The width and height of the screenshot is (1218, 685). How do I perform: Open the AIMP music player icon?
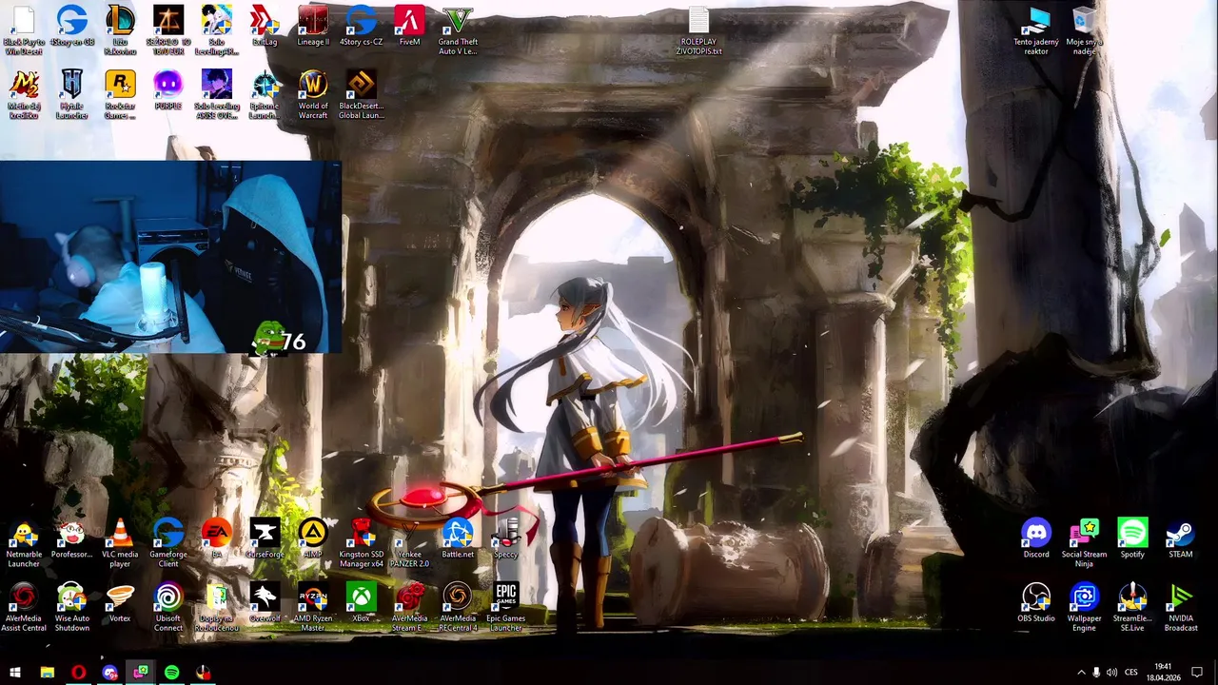coord(313,539)
